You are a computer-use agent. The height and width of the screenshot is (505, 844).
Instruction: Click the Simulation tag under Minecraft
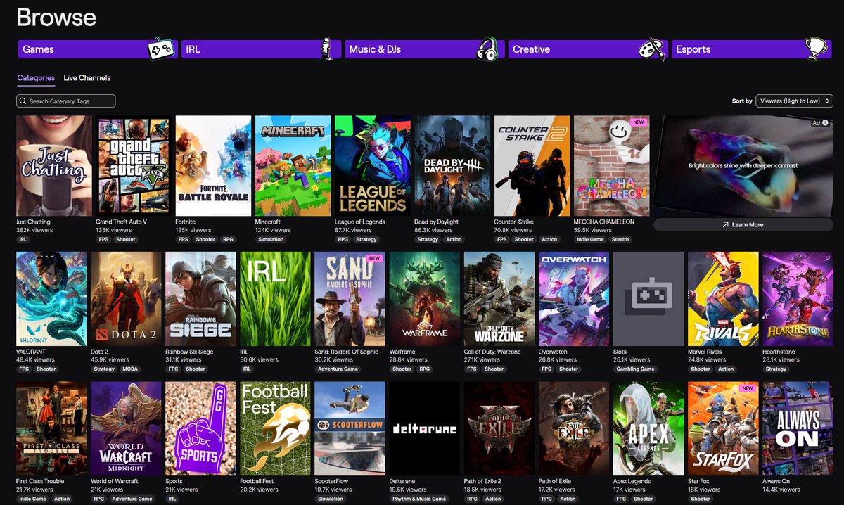[x=271, y=239]
